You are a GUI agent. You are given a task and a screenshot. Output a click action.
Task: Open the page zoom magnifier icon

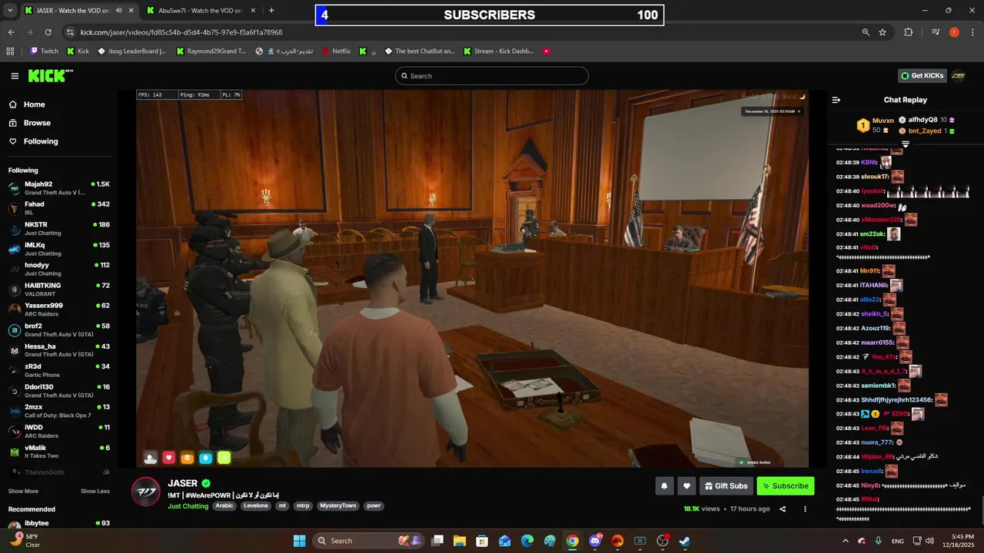tap(866, 32)
